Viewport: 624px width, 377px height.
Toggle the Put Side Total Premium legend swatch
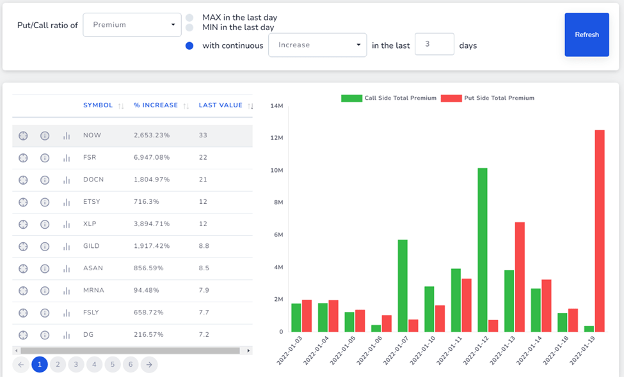[x=451, y=98]
